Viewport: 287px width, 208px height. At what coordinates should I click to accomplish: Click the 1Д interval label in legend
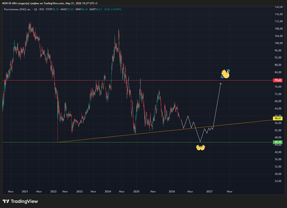point(35,9)
